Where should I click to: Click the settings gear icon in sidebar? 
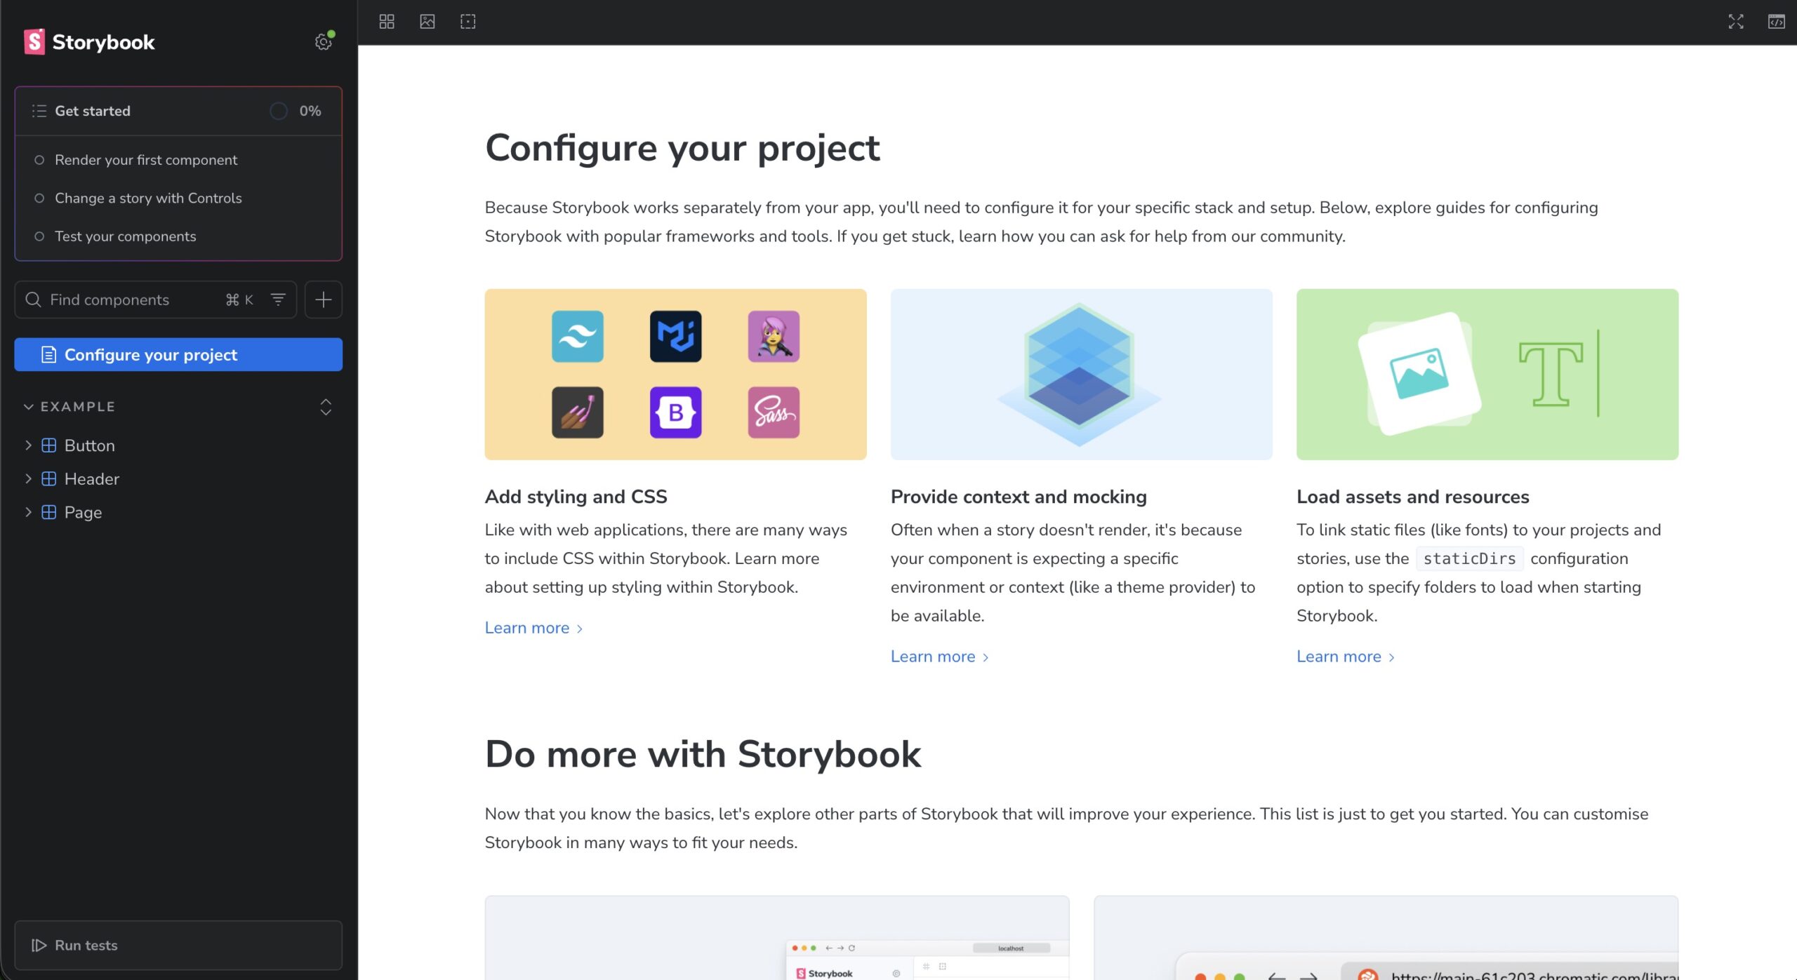tap(323, 42)
